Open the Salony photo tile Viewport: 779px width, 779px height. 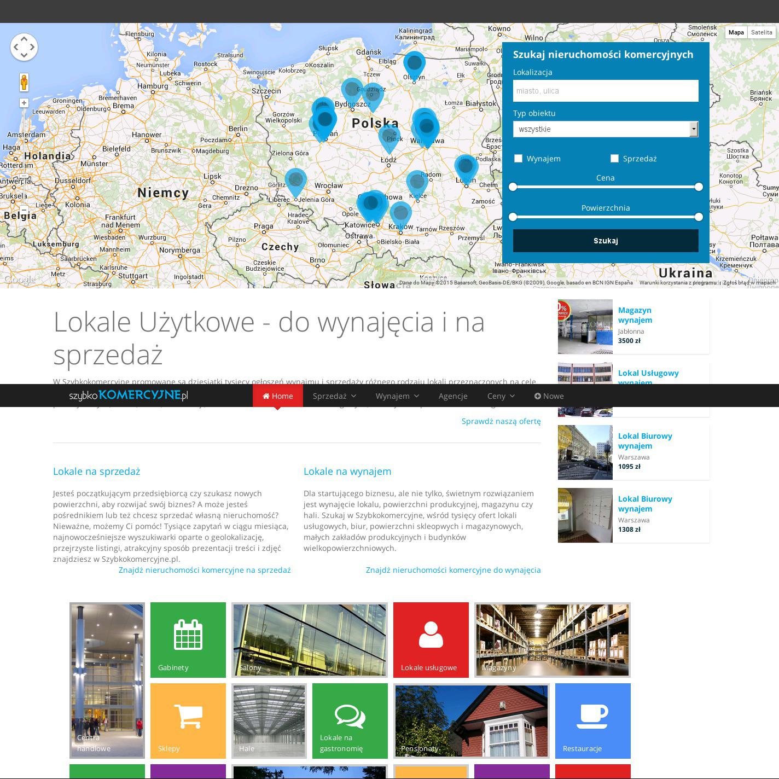(x=310, y=640)
